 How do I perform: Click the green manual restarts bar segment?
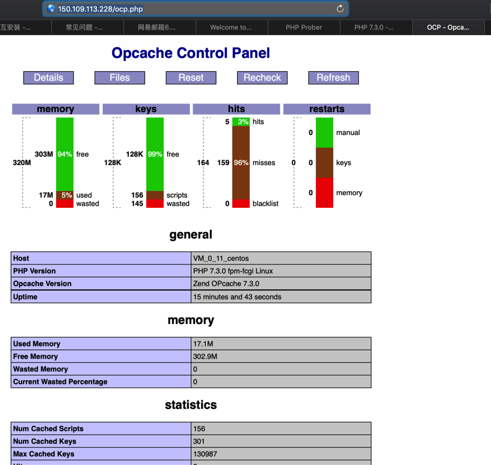coord(324,133)
